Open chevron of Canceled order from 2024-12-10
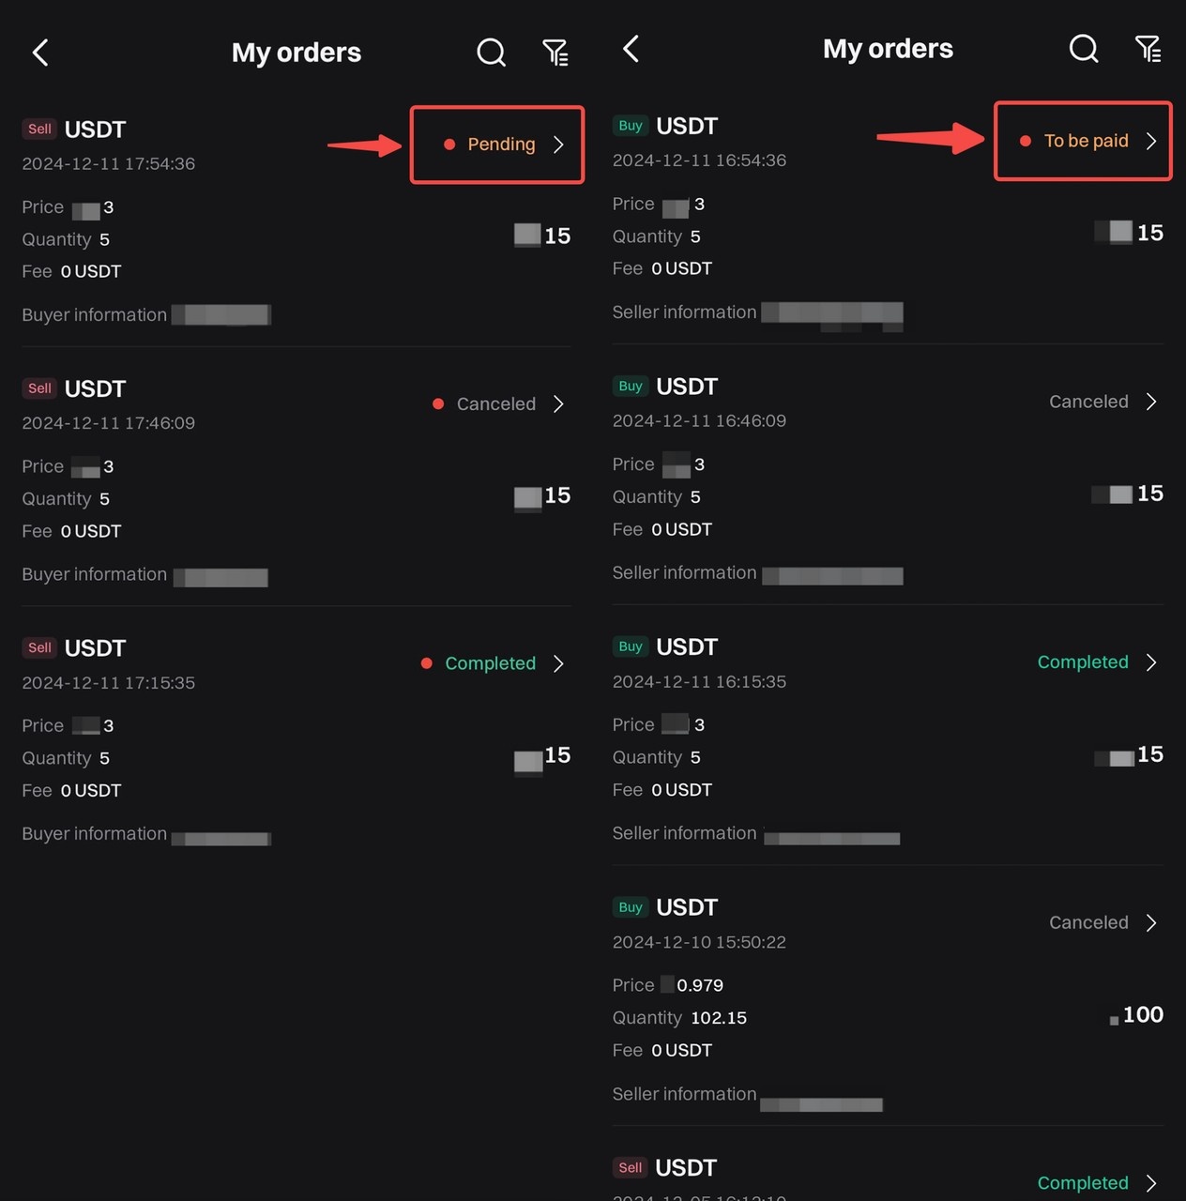1186x1201 pixels. pyautogui.click(x=1151, y=923)
